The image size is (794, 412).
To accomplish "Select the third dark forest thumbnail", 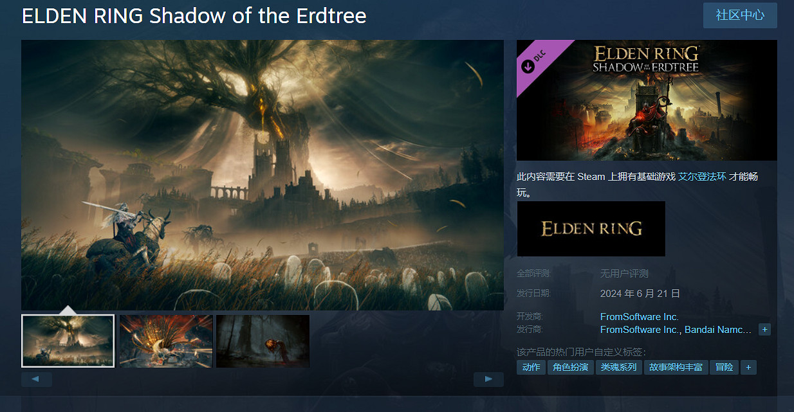I will click(x=263, y=341).
